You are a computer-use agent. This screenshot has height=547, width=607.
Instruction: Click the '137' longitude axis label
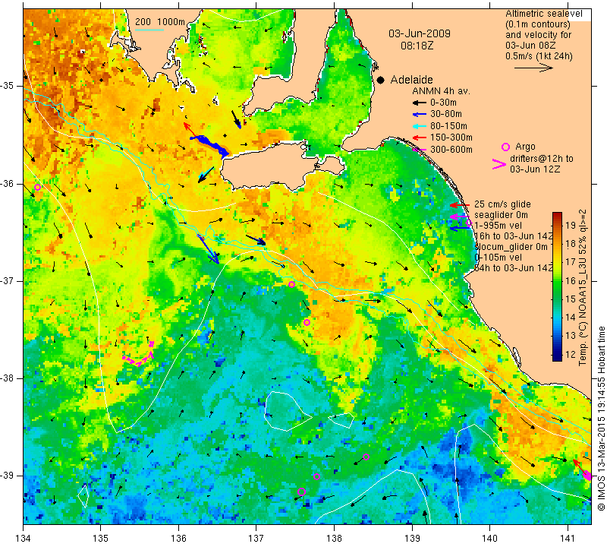tap(256, 539)
